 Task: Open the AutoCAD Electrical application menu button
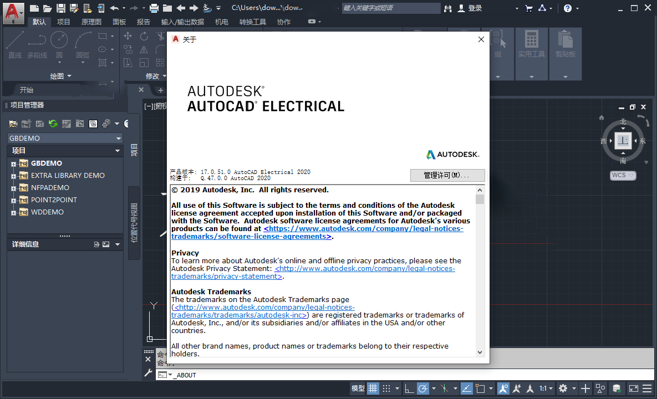click(13, 13)
